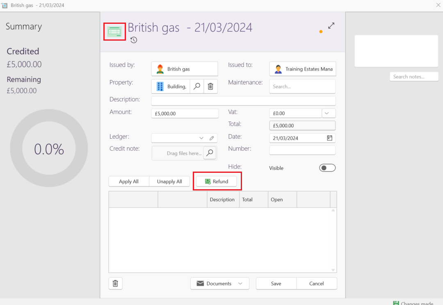
Task: Click the Summary heading
Action: [x=24, y=26]
